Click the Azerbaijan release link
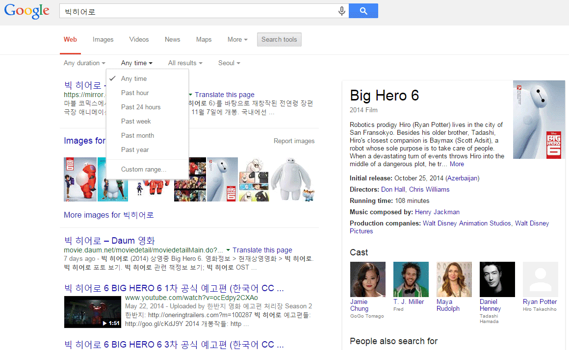 (463, 178)
